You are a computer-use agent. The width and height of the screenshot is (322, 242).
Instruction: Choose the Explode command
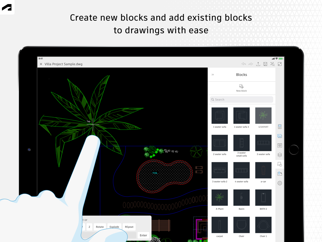114,227
